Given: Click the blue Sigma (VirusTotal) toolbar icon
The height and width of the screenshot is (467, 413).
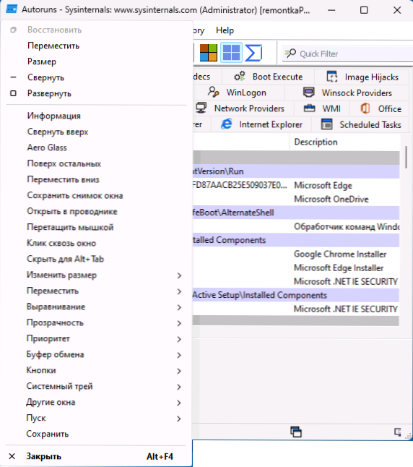Looking at the screenshot, I should [253, 53].
